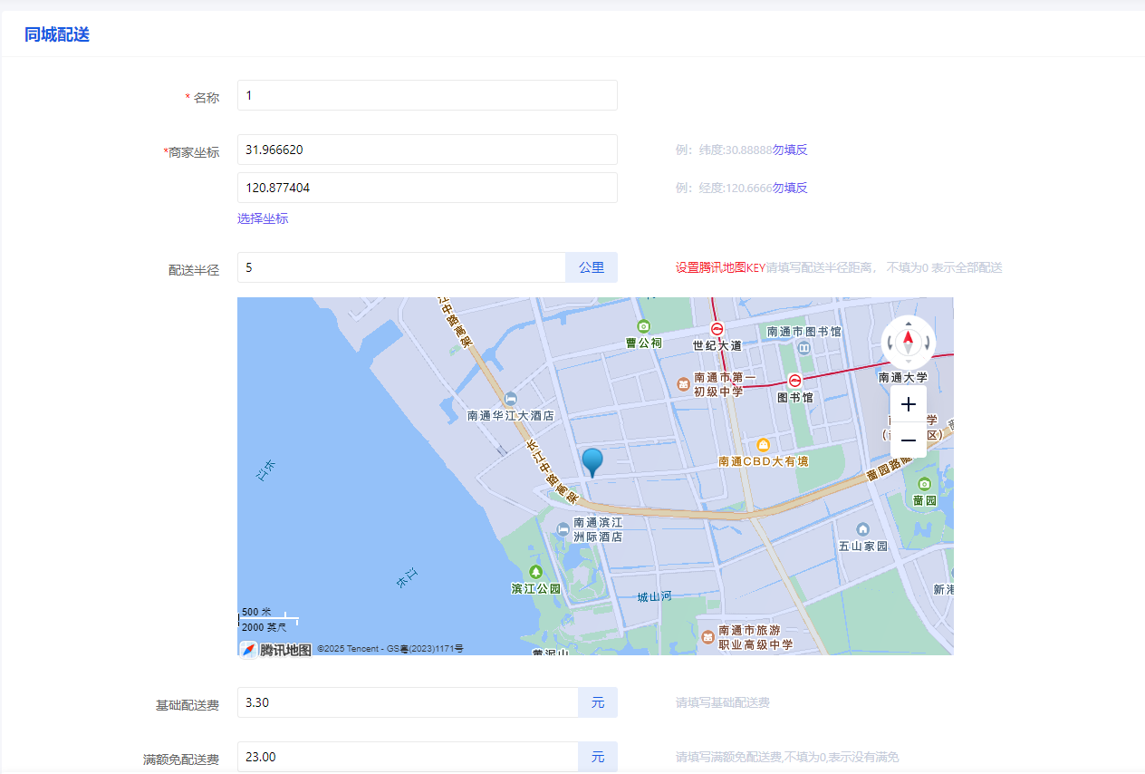Focus the 基础配送费 fee input
This screenshot has width=1145, height=774.
[x=408, y=702]
